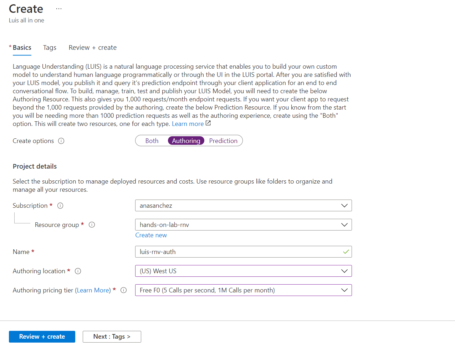Switch to the Basics tab
This screenshot has width=455, height=344.
pos(22,48)
